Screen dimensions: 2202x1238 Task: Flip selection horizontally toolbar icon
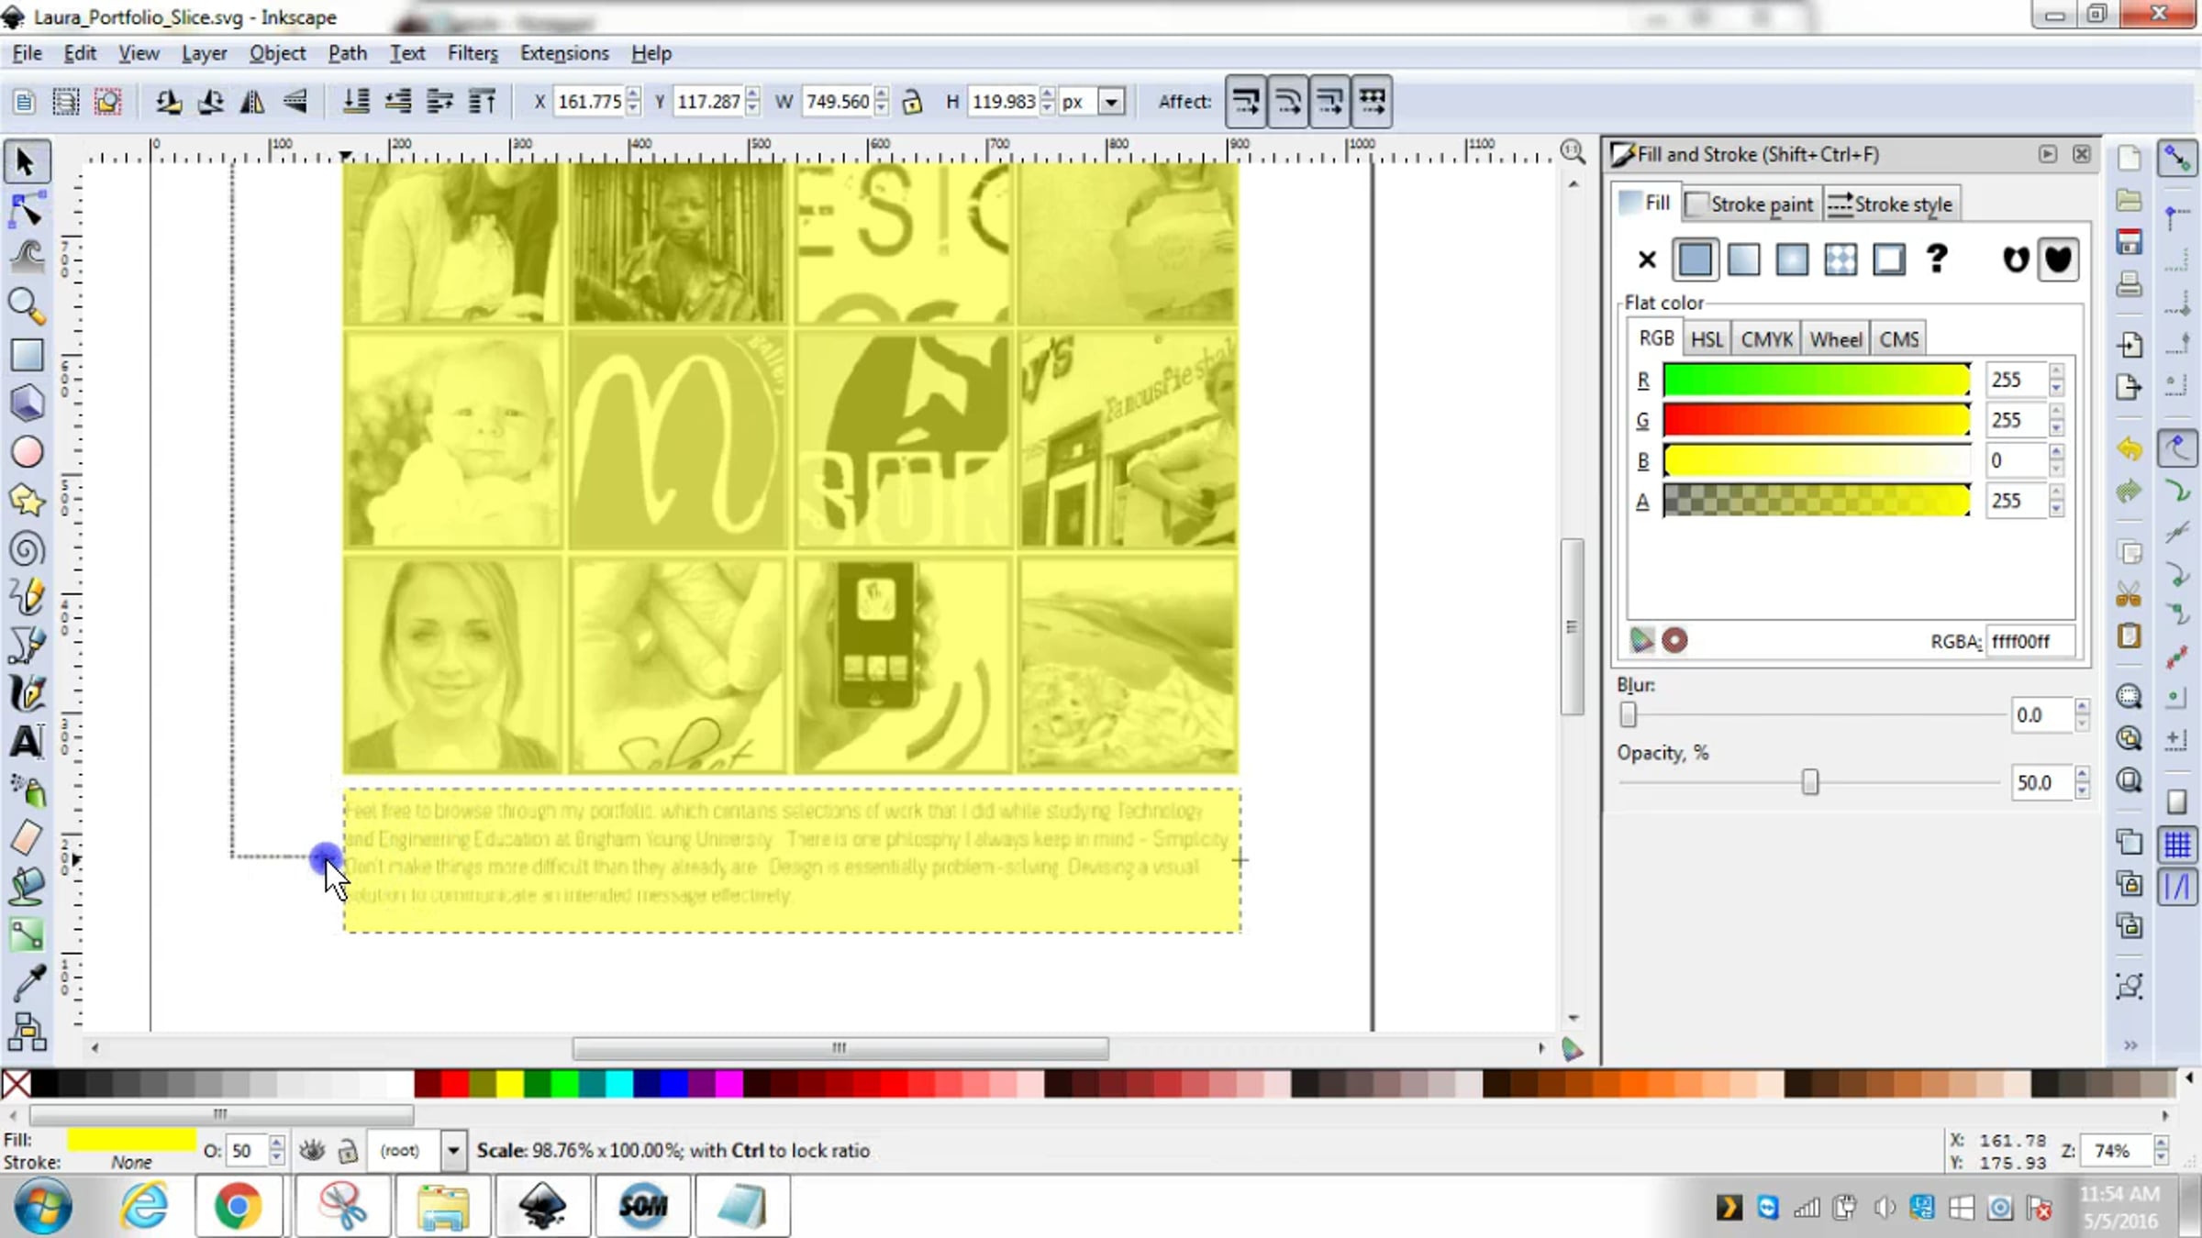(x=252, y=102)
